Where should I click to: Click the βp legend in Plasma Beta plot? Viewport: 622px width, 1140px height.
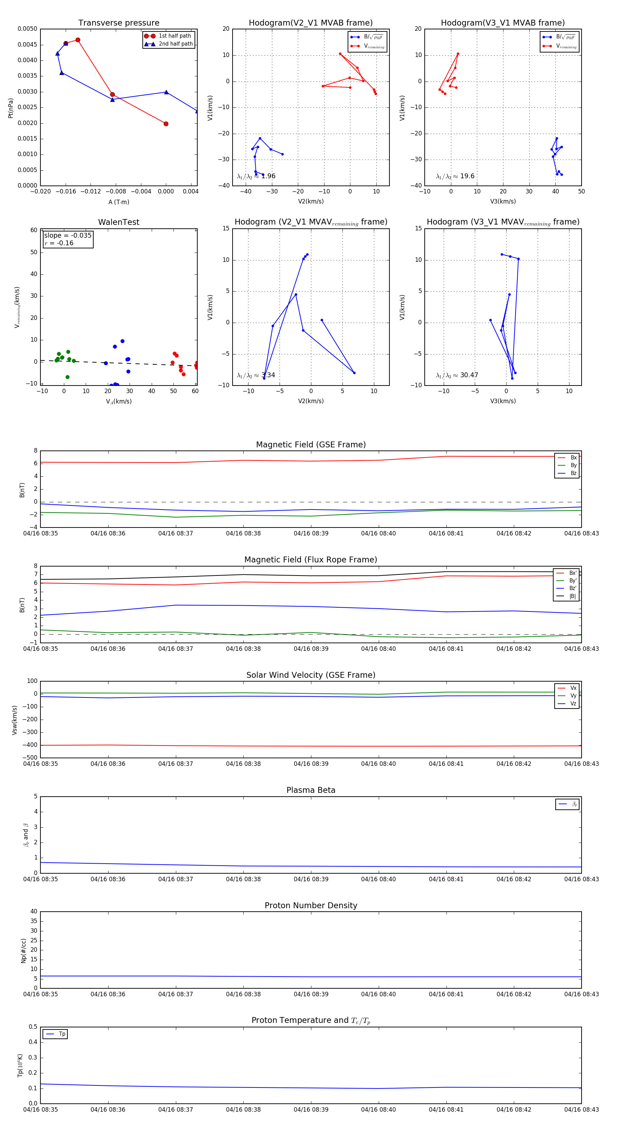tap(567, 804)
